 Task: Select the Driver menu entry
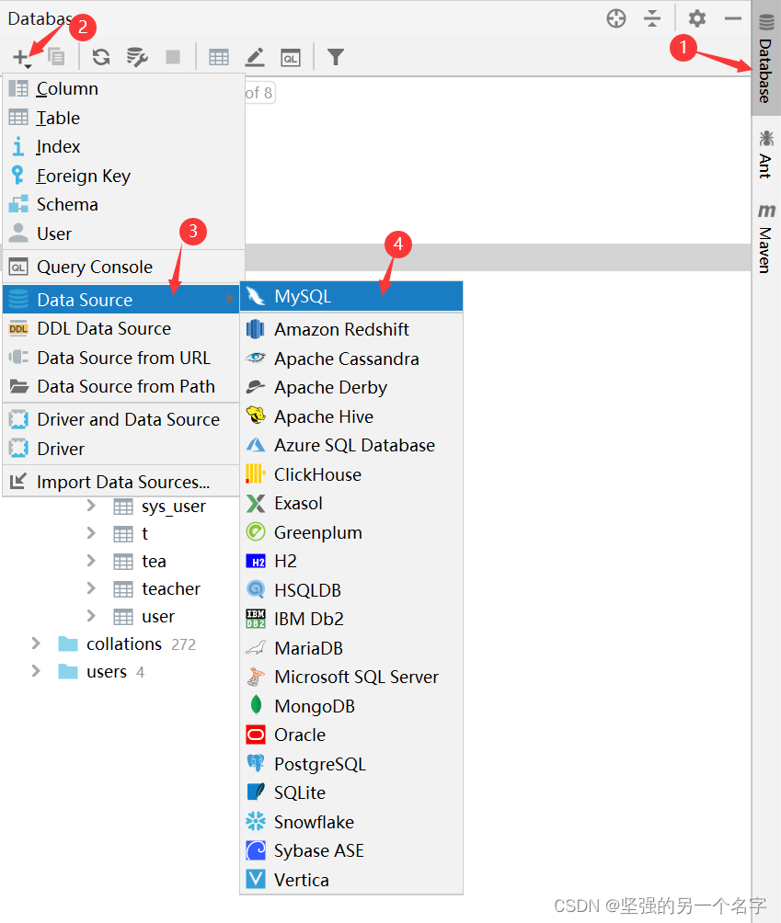[121, 449]
